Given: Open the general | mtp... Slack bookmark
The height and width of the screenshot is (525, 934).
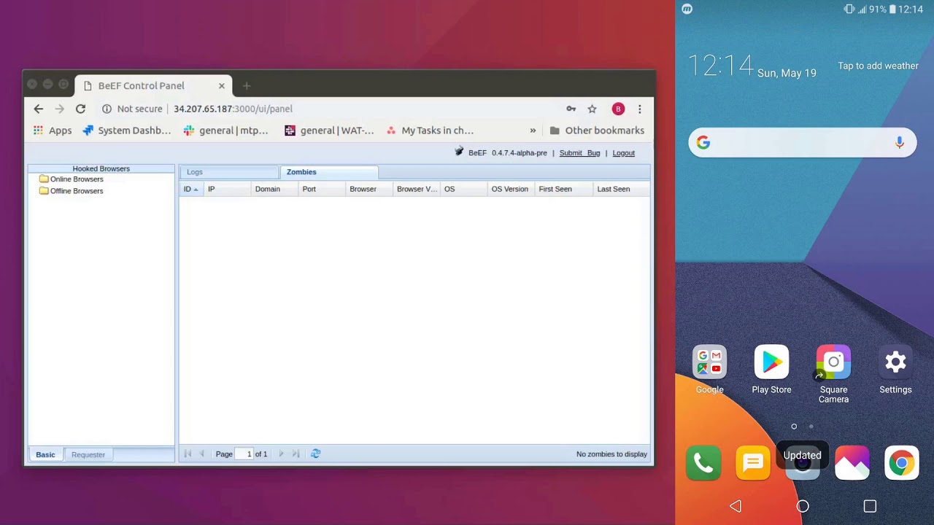Looking at the screenshot, I should coord(226,131).
